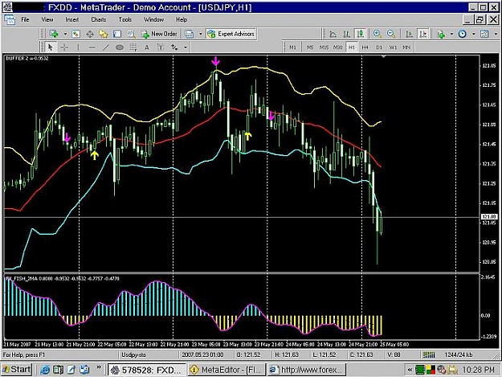
Task: Switch to the candlesticks chart icon
Action: [x=361, y=34]
